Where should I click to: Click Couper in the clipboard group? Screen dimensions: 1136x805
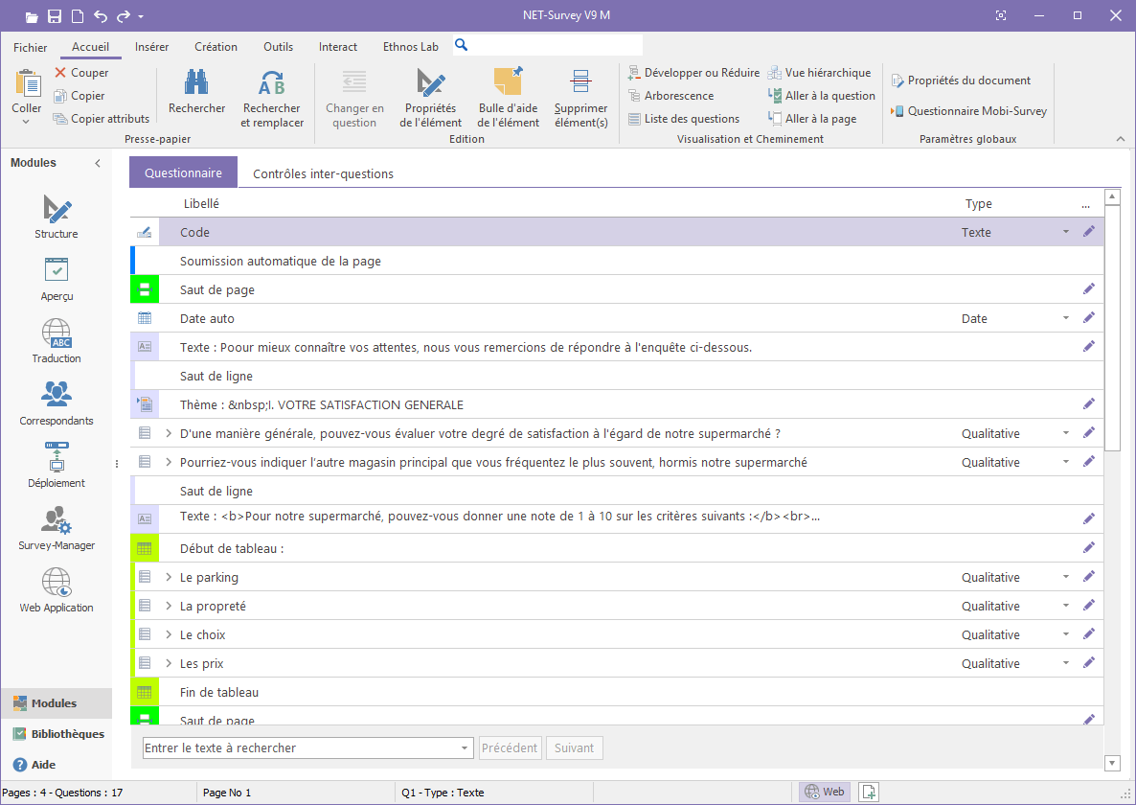(81, 73)
